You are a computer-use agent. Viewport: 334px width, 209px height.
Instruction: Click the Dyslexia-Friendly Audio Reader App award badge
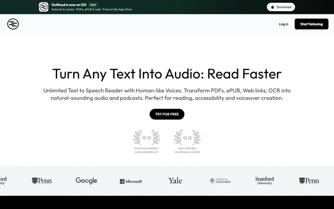pos(147,142)
